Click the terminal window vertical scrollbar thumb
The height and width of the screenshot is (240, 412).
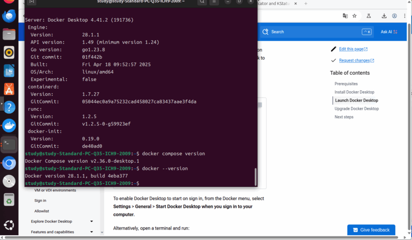(255, 177)
